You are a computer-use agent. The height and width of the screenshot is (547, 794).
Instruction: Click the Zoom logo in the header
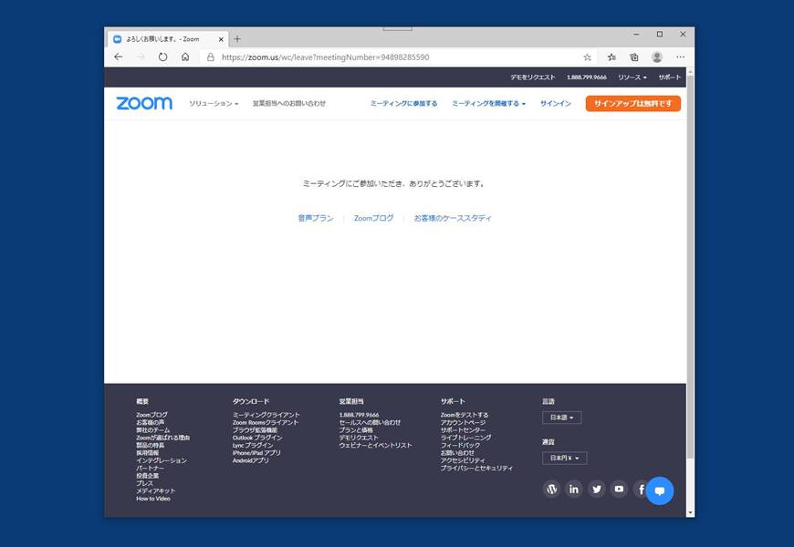pos(144,103)
